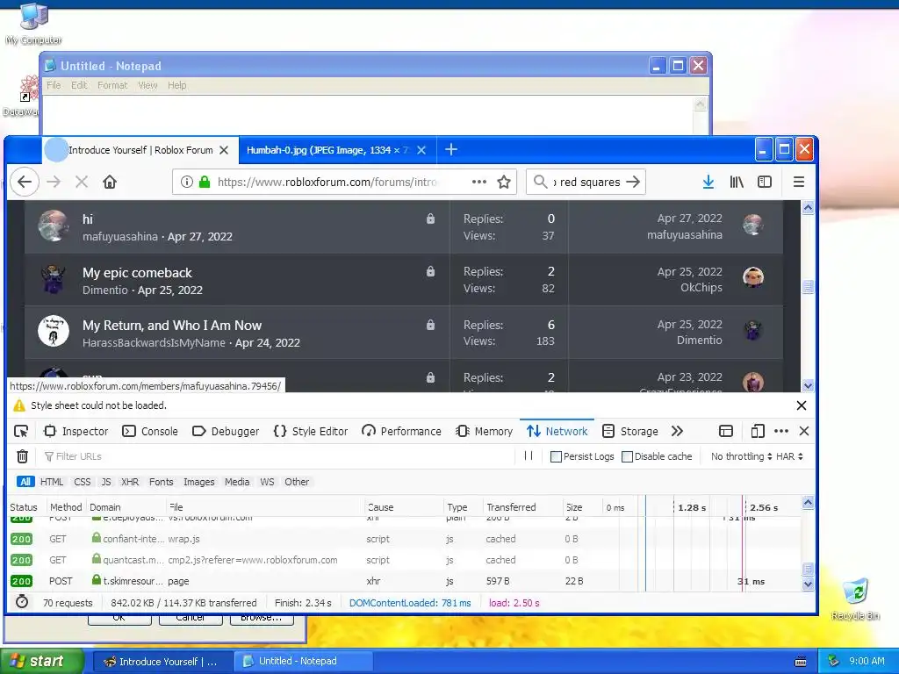Click the green padlock security icon
This screenshot has height=674, width=899.
click(204, 183)
